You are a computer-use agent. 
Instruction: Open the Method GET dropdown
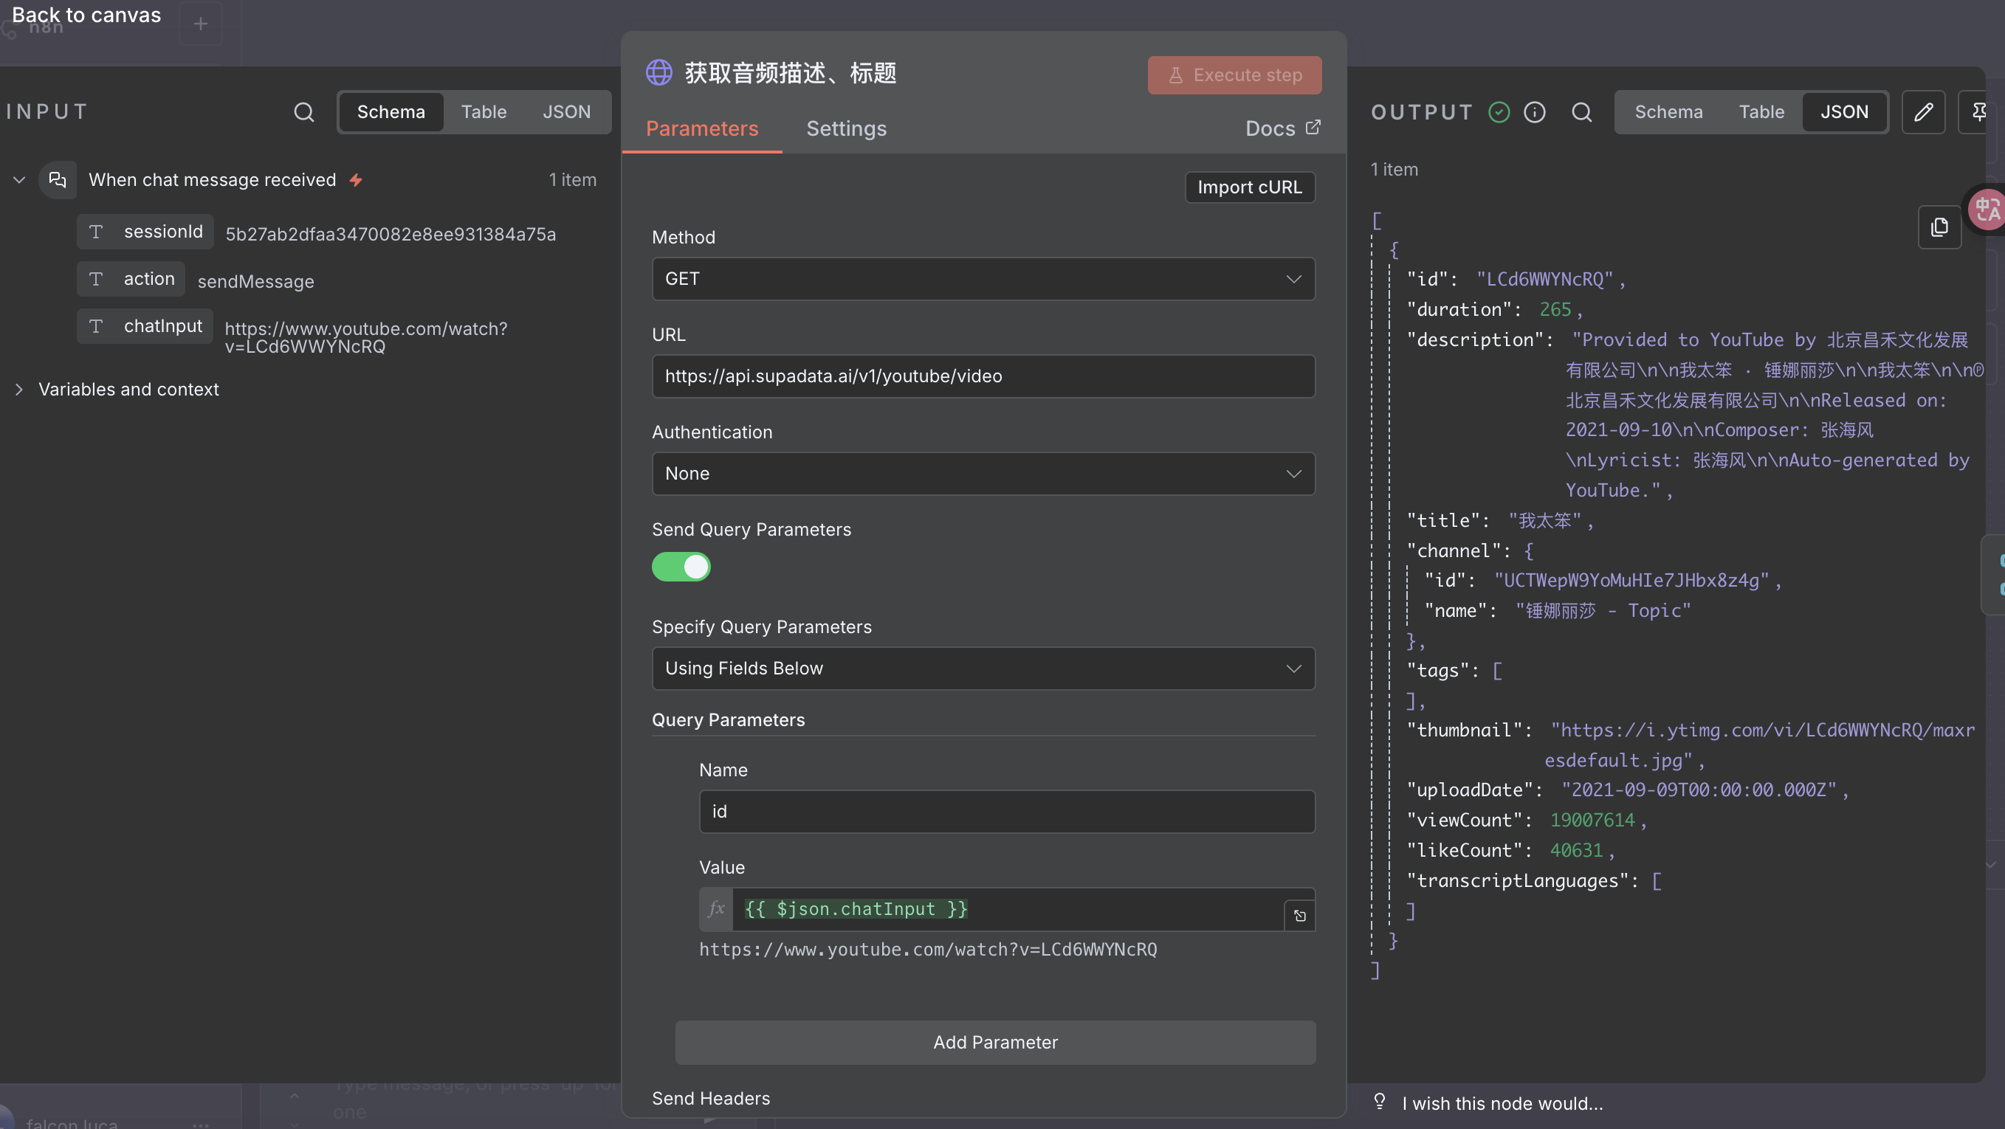[x=983, y=278]
